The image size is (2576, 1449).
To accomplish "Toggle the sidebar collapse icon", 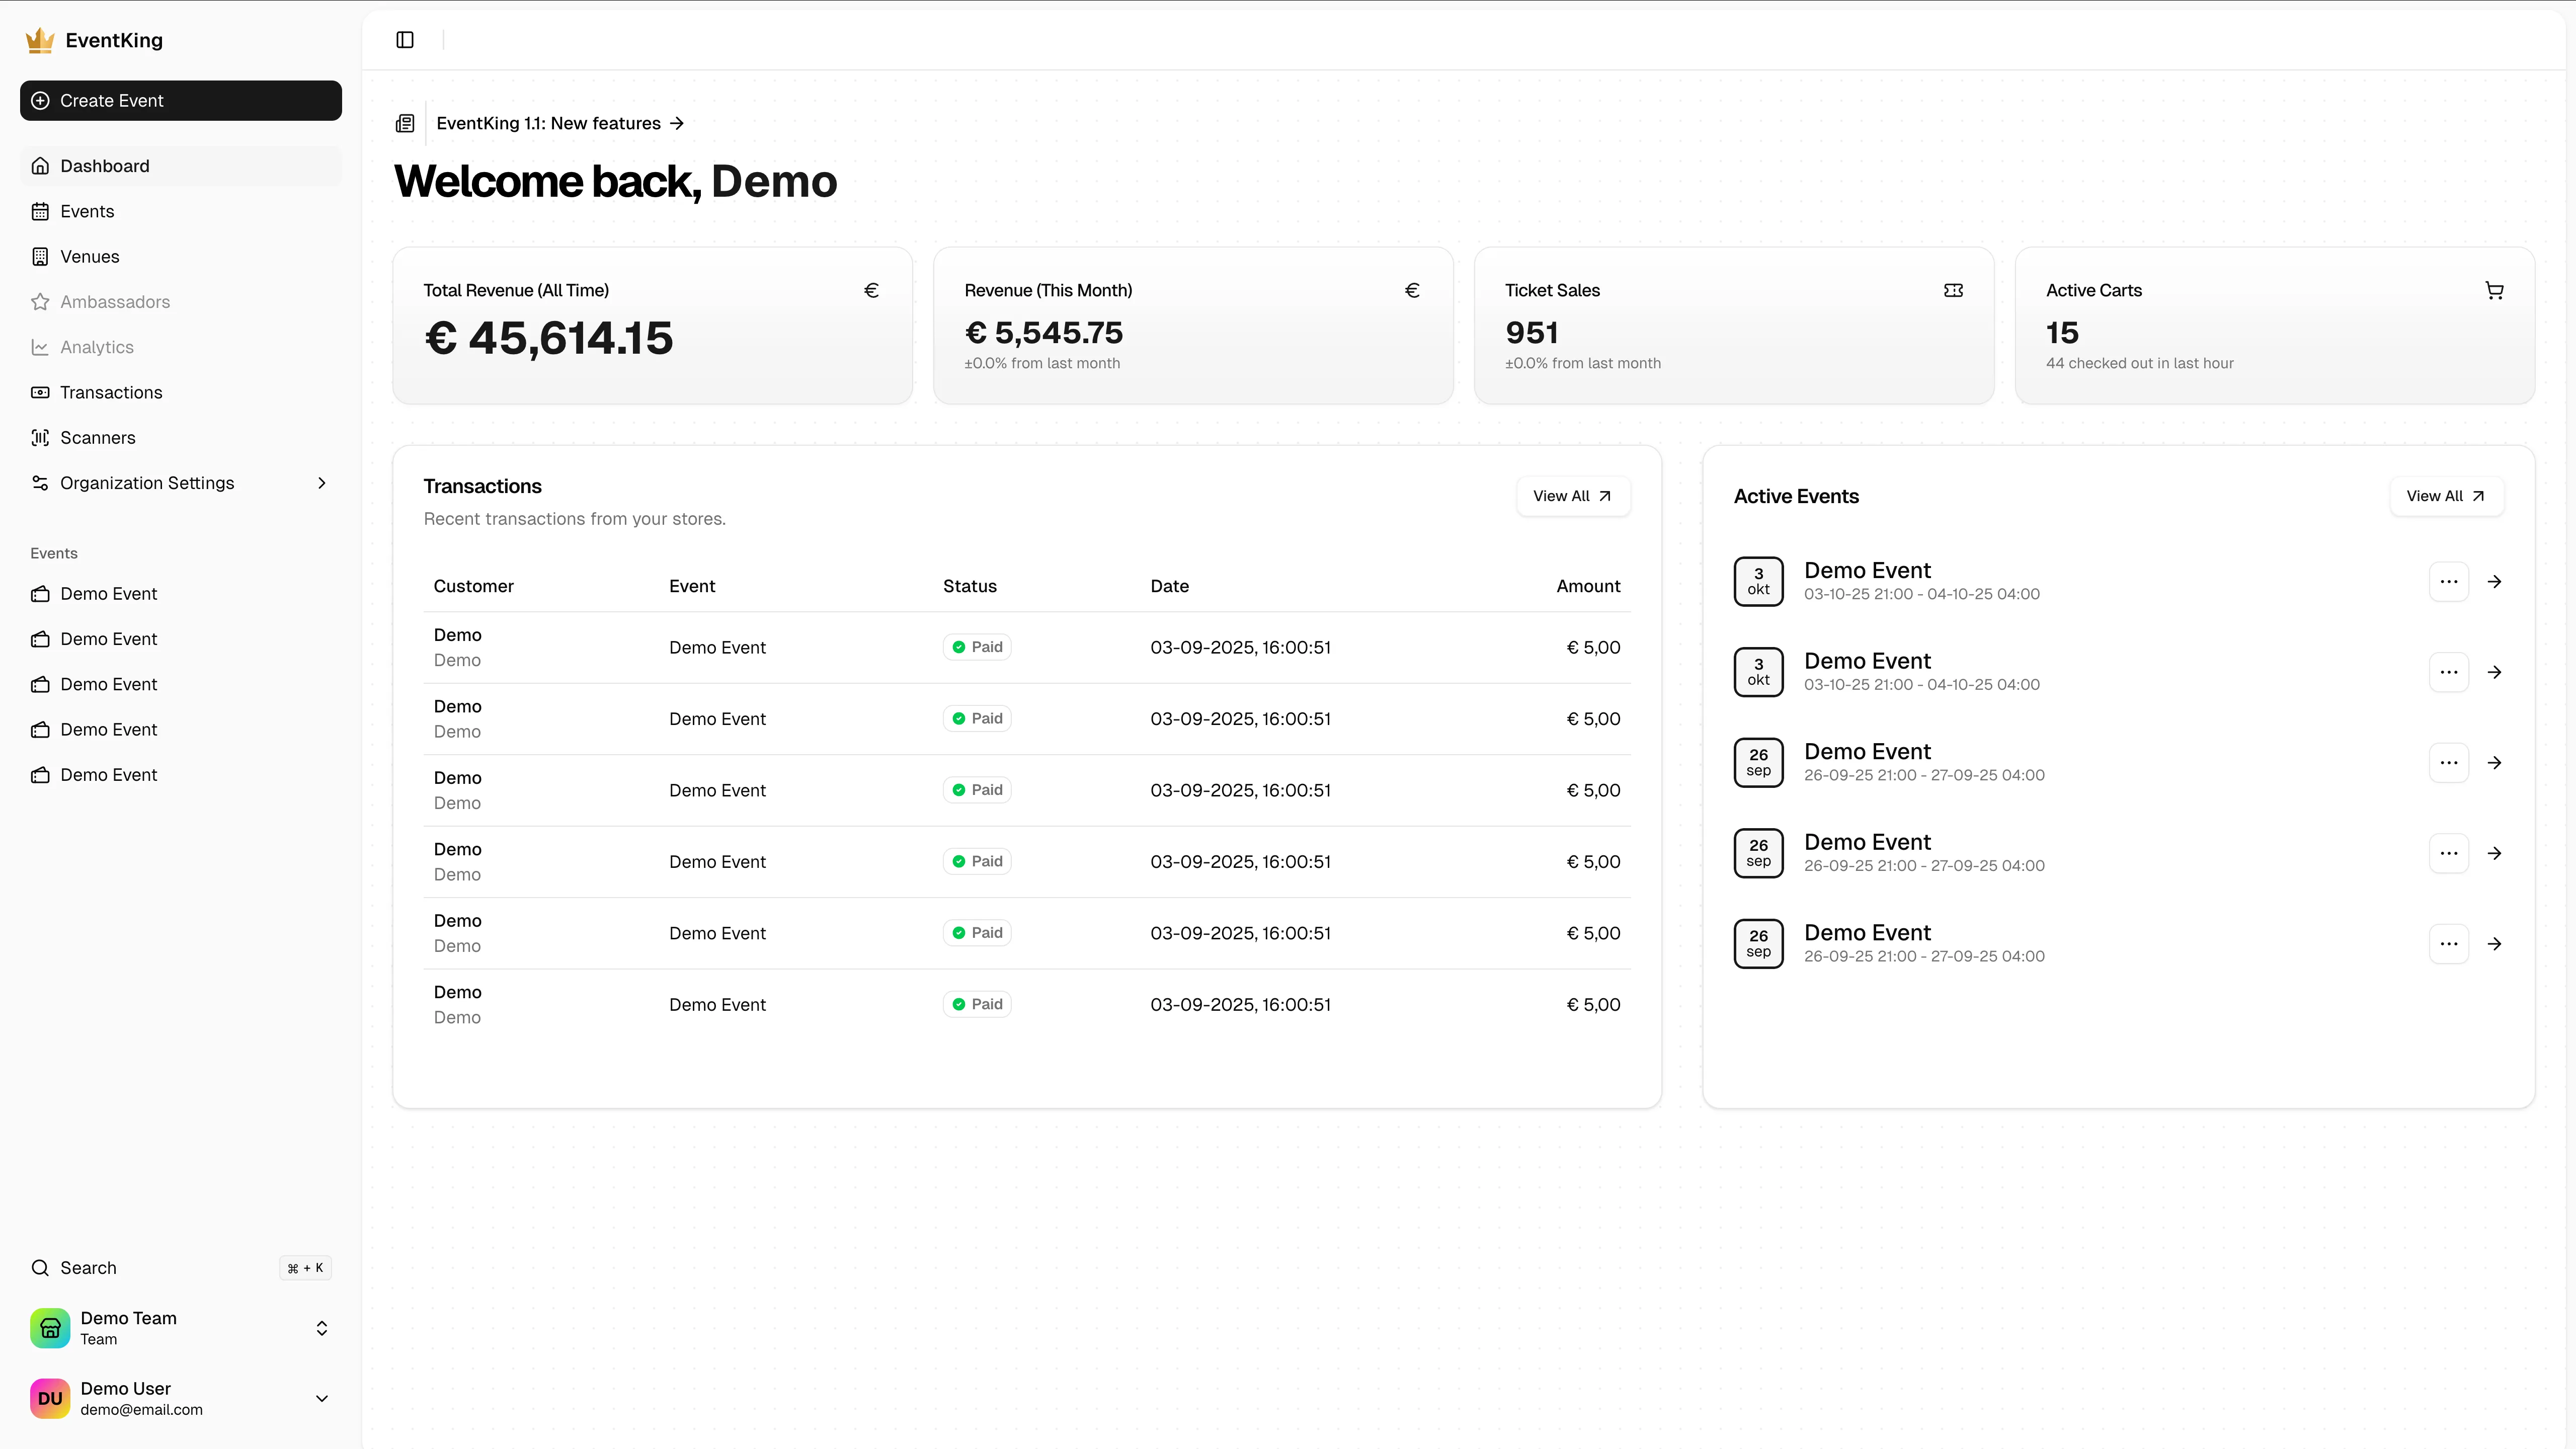I will (x=405, y=40).
